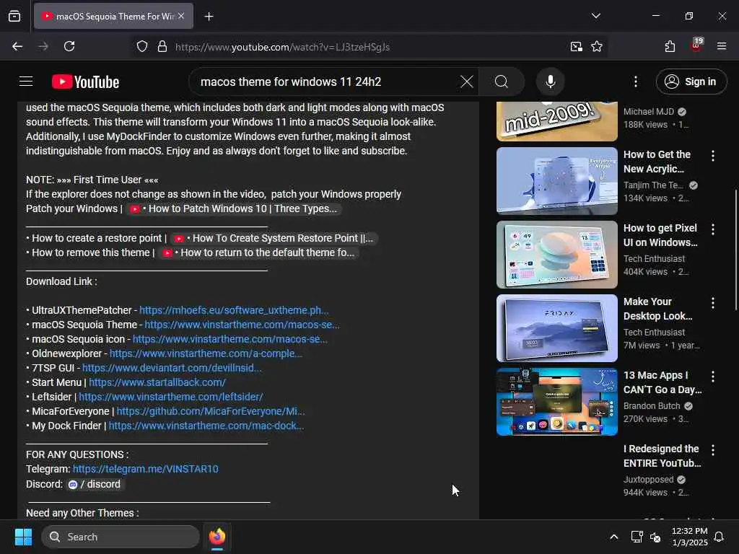
Task: Open the extension with badge 19
Action: coord(696,45)
